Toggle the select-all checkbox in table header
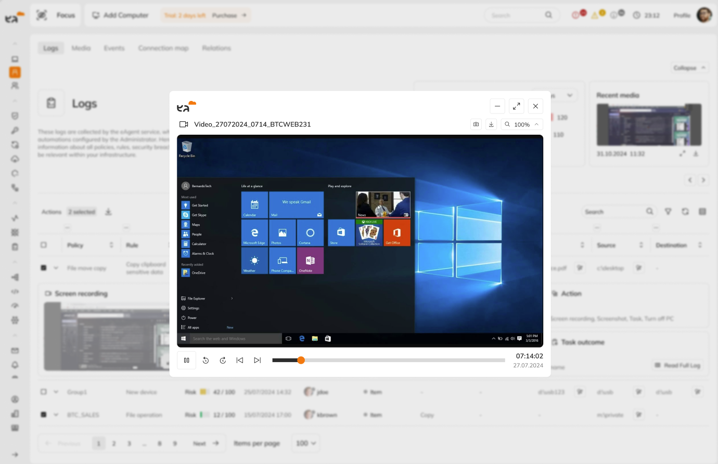 click(44, 245)
